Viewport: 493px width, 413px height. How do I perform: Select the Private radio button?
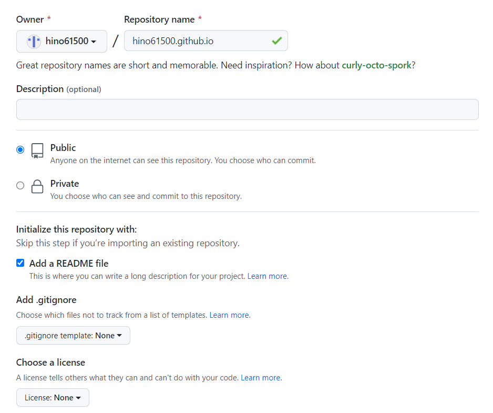20,185
